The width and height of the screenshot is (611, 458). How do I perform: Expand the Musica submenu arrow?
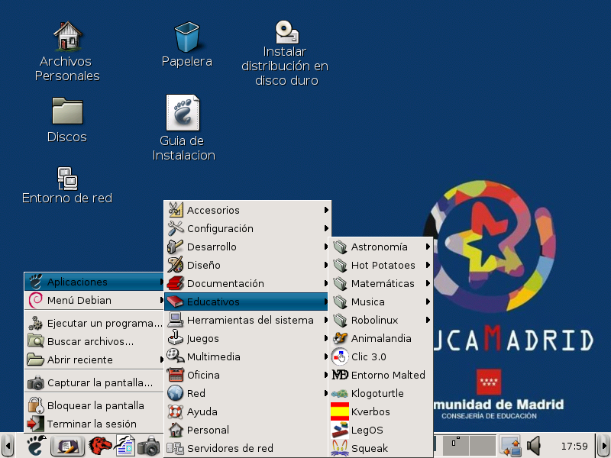[428, 302]
